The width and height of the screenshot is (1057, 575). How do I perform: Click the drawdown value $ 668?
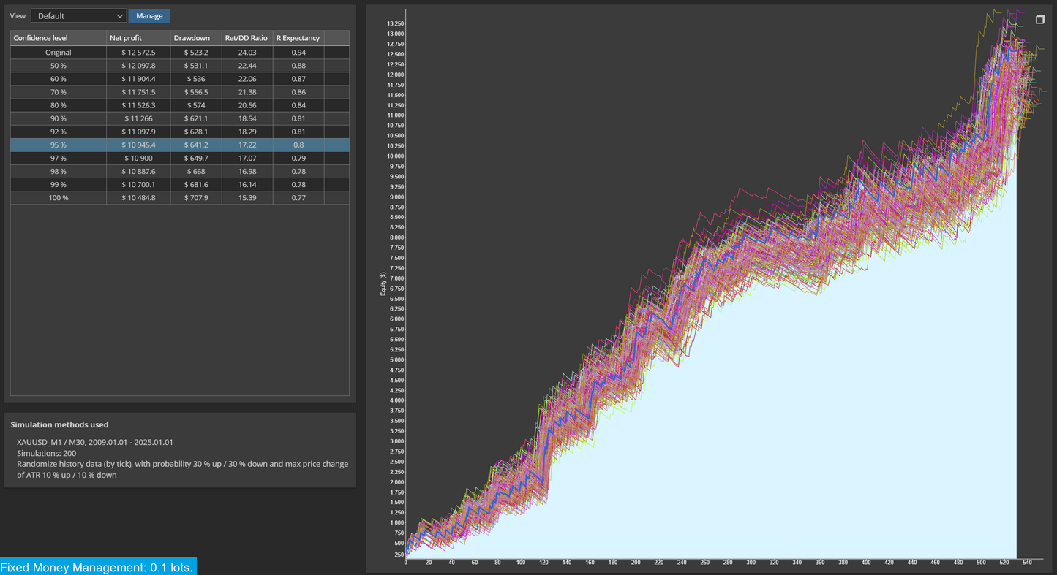(x=196, y=171)
